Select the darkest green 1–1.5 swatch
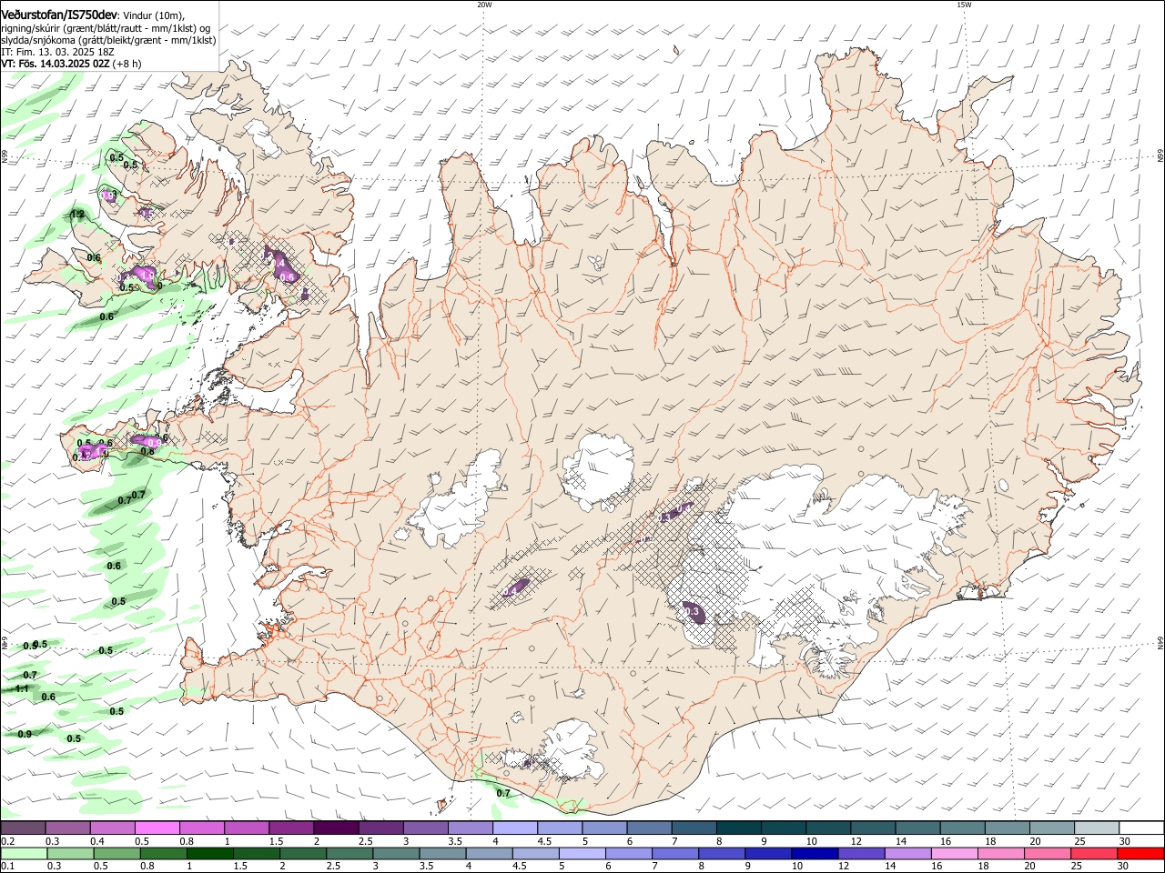 coord(209,854)
